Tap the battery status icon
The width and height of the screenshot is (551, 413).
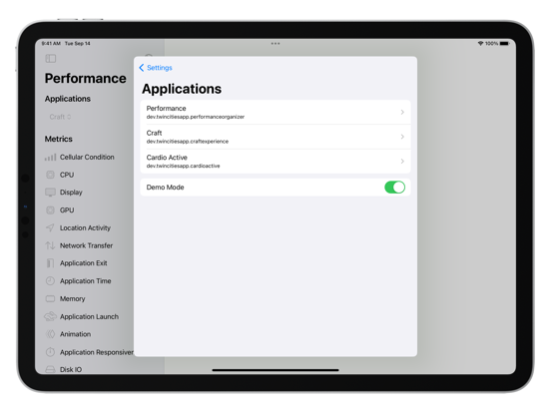pos(504,44)
